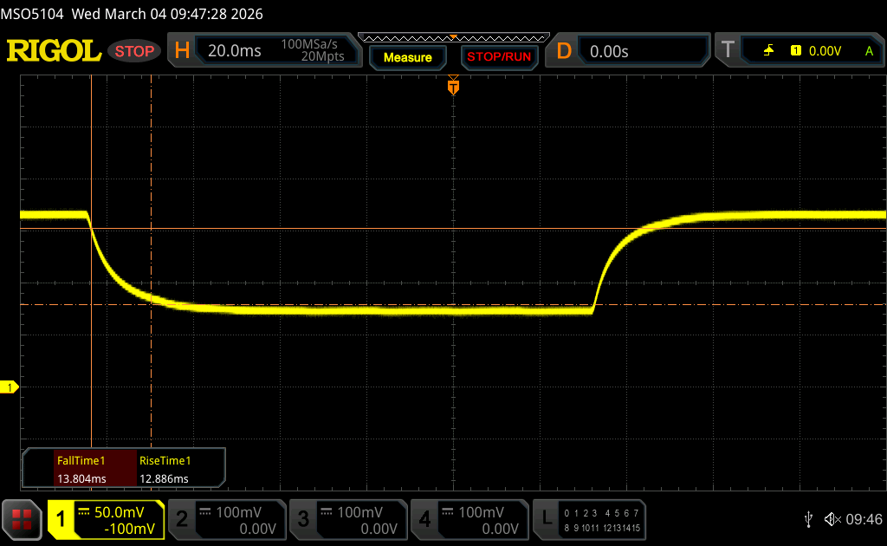Tap the USB connection status icon

(809, 519)
